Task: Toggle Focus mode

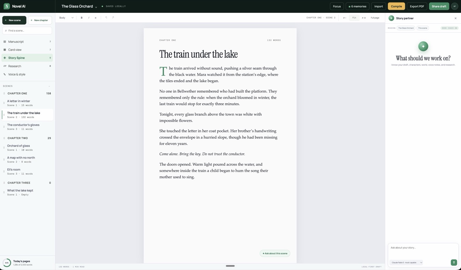Action: point(337,6)
